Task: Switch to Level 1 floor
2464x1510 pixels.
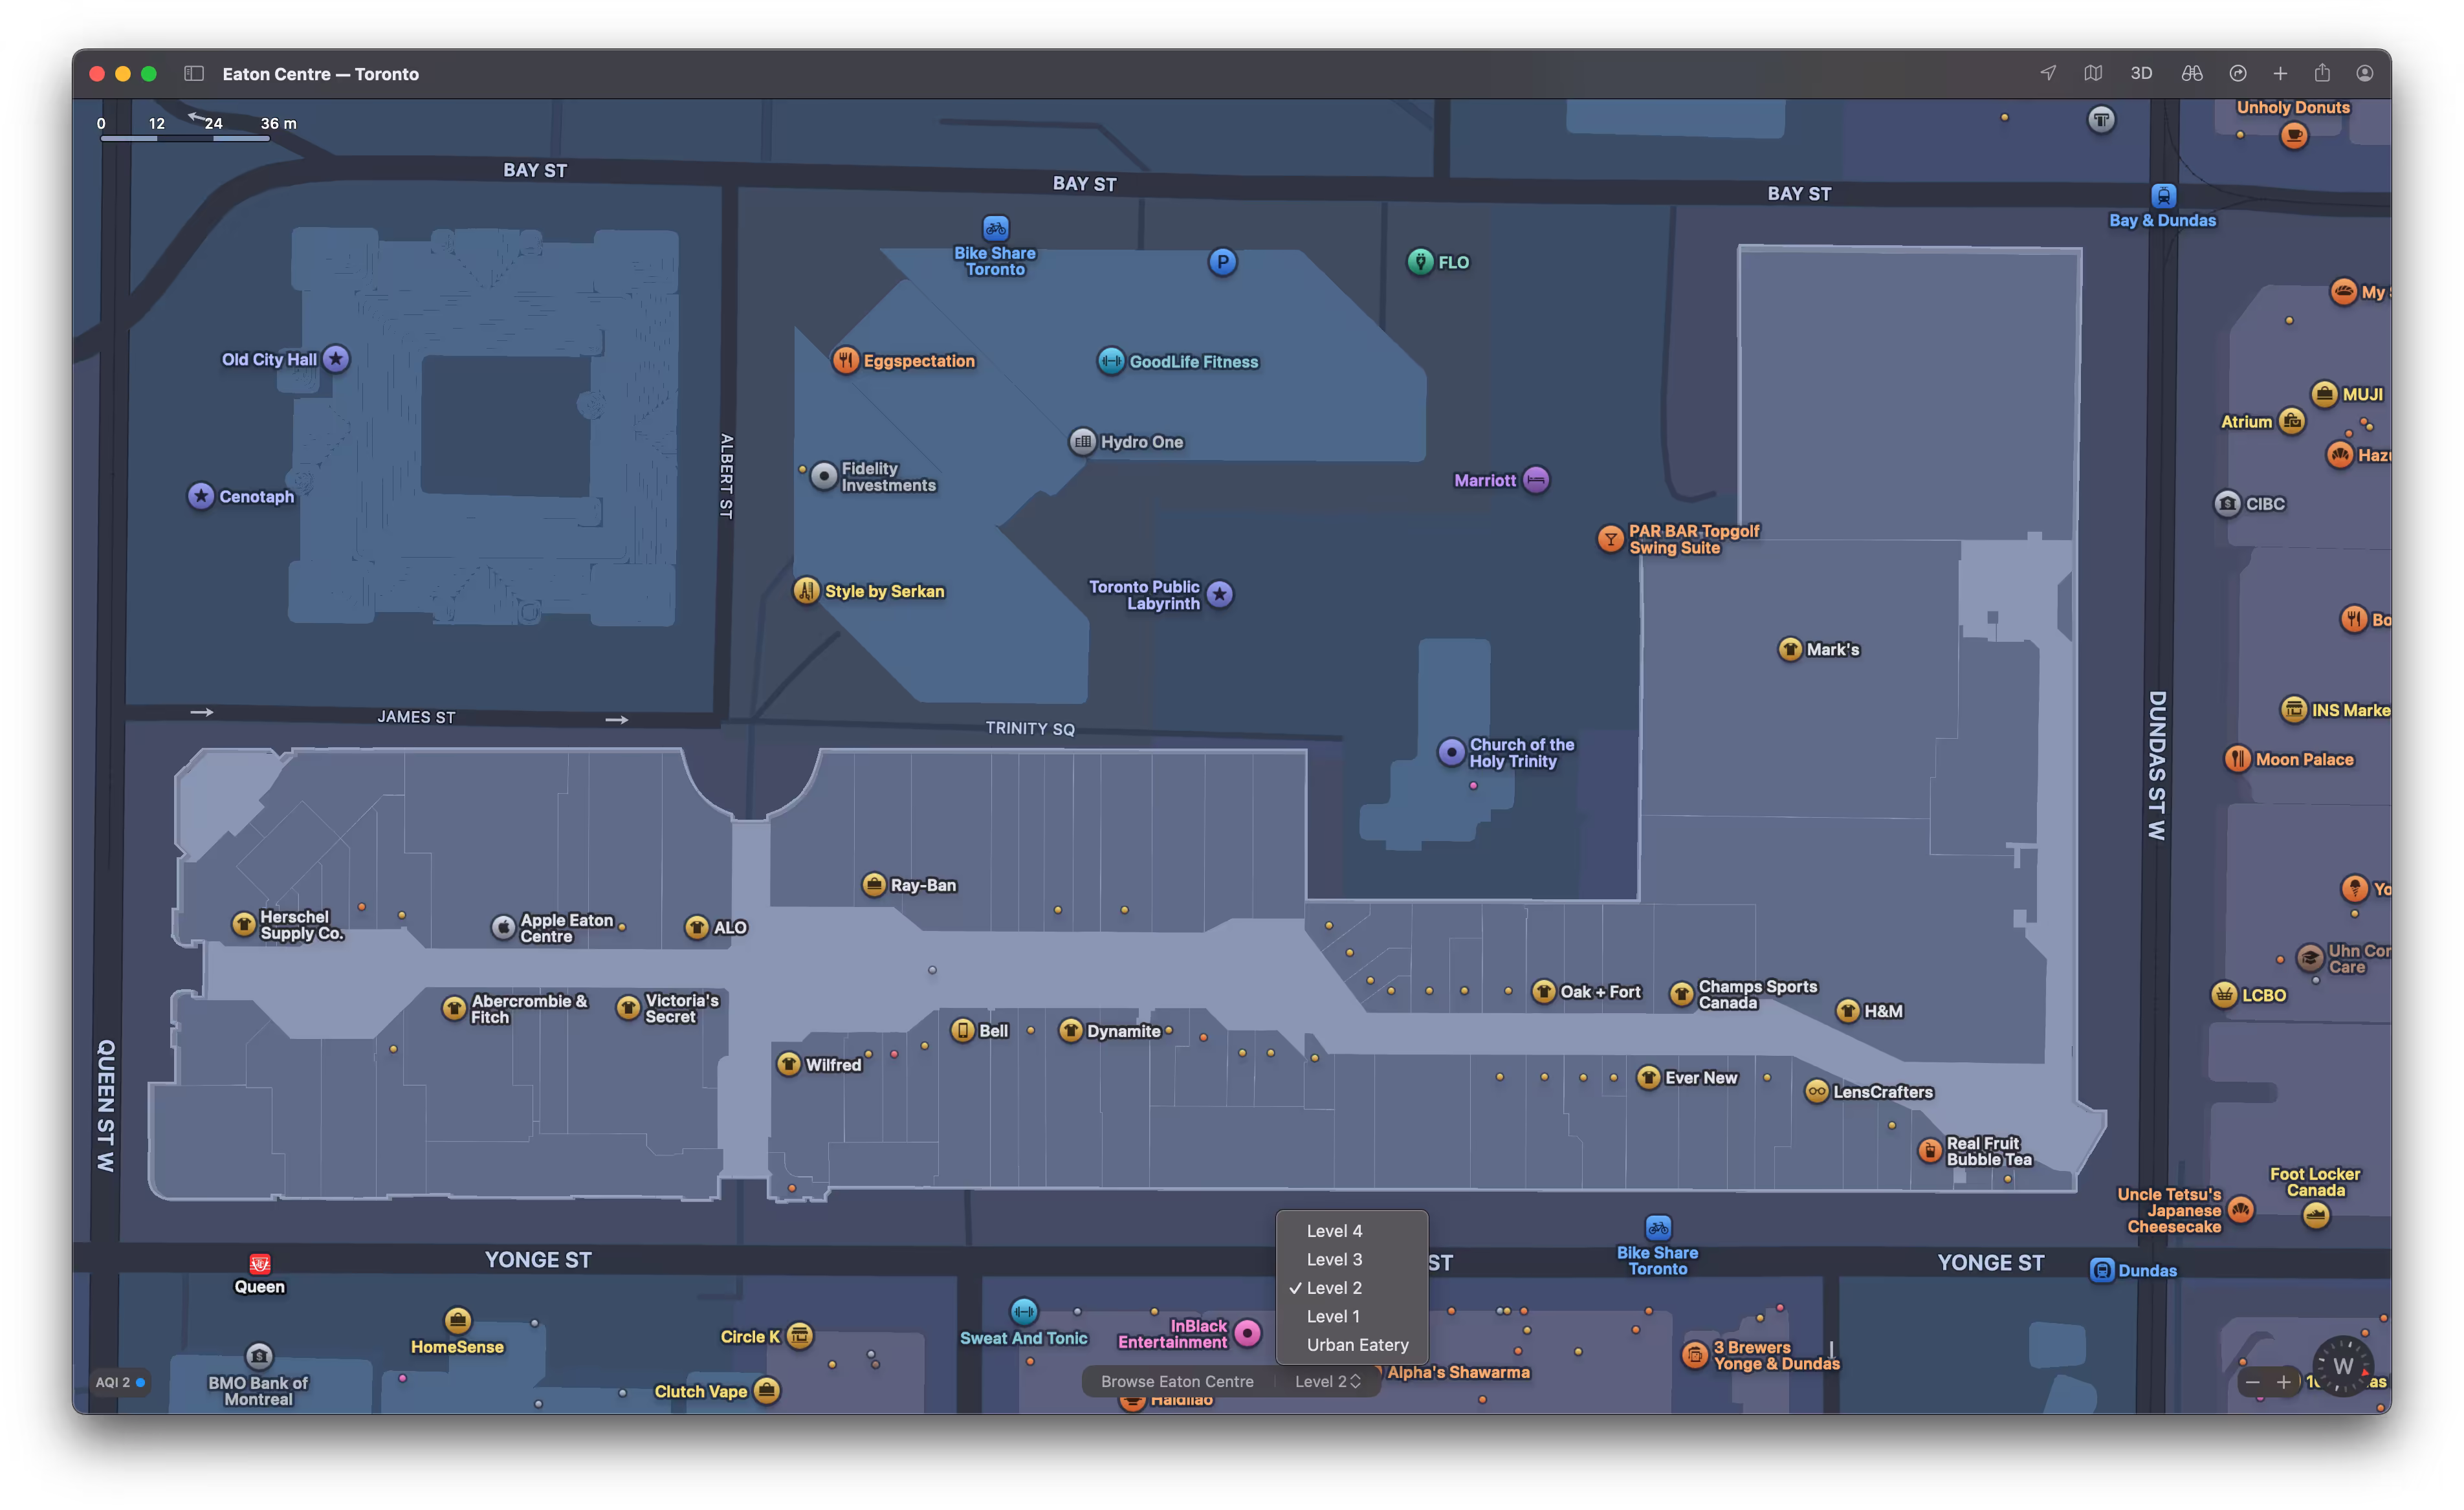Action: coord(1333,1316)
